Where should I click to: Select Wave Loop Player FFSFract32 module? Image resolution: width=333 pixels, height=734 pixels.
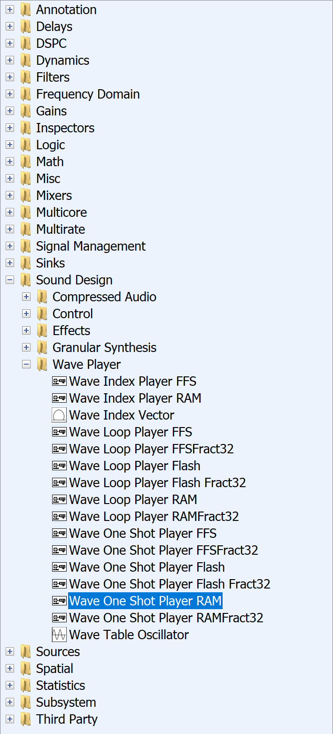pyautogui.click(x=151, y=449)
